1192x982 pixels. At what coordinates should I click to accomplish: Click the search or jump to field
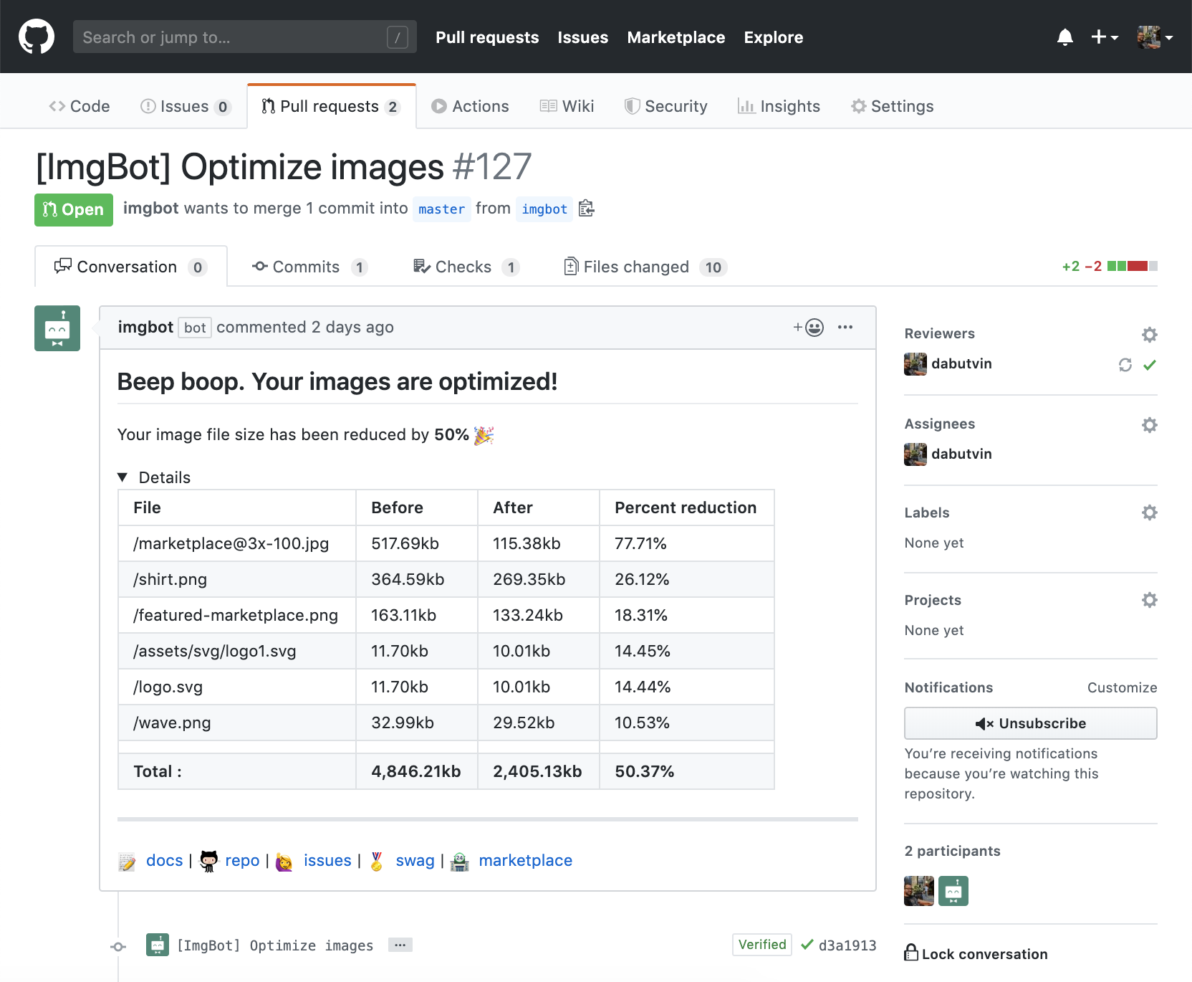[244, 37]
